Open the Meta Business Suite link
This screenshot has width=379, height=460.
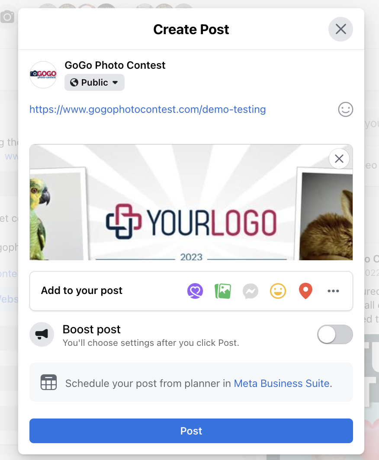click(x=282, y=383)
